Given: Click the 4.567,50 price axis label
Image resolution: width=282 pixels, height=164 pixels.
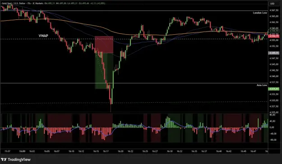Looking at the screenshot, I should [274, 10].
